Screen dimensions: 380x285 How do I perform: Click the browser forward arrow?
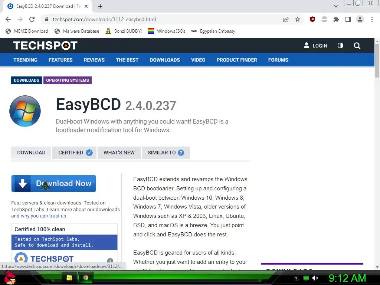tap(20, 19)
